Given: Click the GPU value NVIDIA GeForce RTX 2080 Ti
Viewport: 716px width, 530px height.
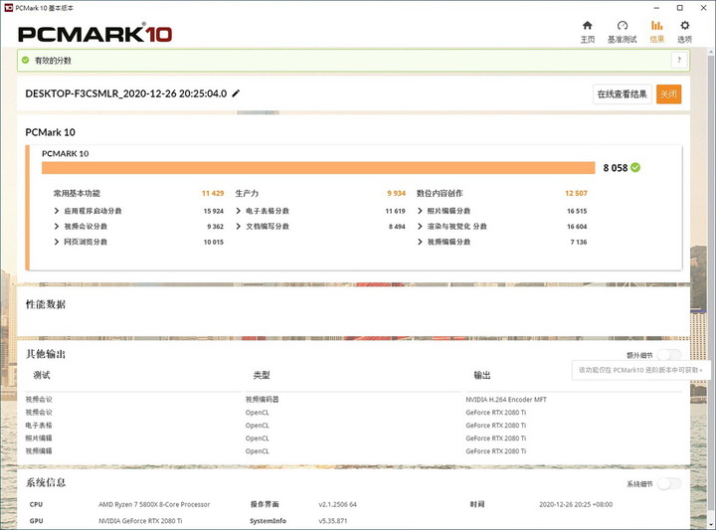Looking at the screenshot, I should [x=140, y=521].
